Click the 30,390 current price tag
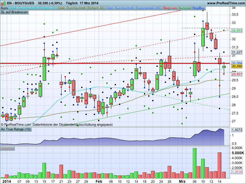The image size is (246, 184). 237,66
